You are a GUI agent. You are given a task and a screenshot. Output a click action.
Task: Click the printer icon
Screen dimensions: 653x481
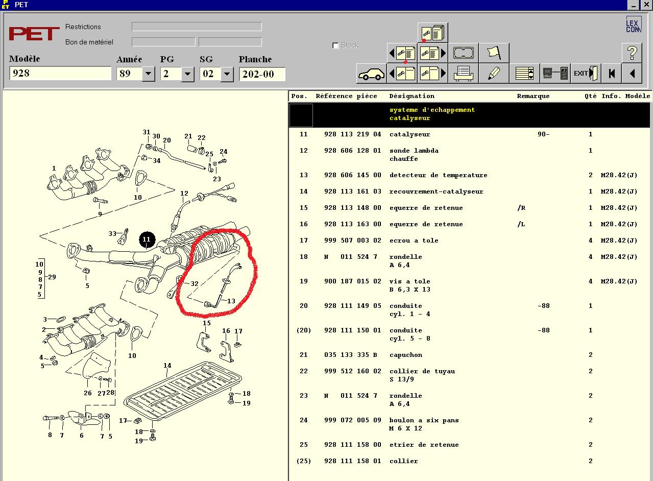click(463, 74)
